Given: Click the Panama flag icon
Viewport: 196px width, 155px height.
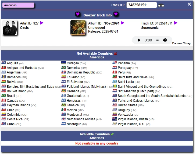Looking at the screenshot, I should [115, 63].
